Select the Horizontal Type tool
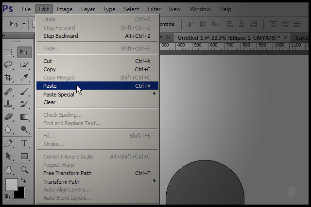 coord(24,143)
